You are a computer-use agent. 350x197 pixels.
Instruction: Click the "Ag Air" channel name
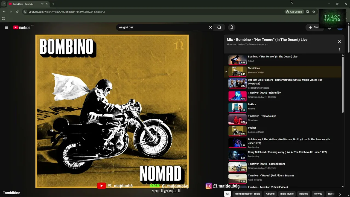pyautogui.click(x=251, y=61)
